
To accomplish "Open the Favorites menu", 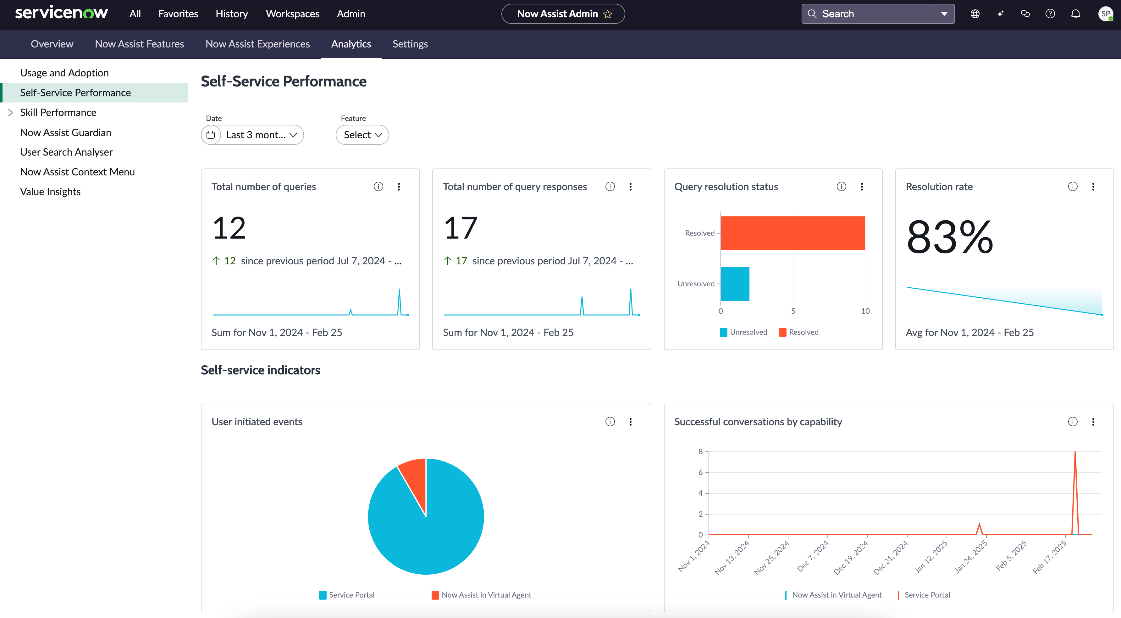I will 178,14.
